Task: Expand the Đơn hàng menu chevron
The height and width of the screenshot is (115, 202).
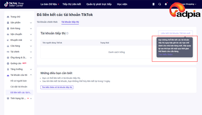Action: tap(31, 28)
